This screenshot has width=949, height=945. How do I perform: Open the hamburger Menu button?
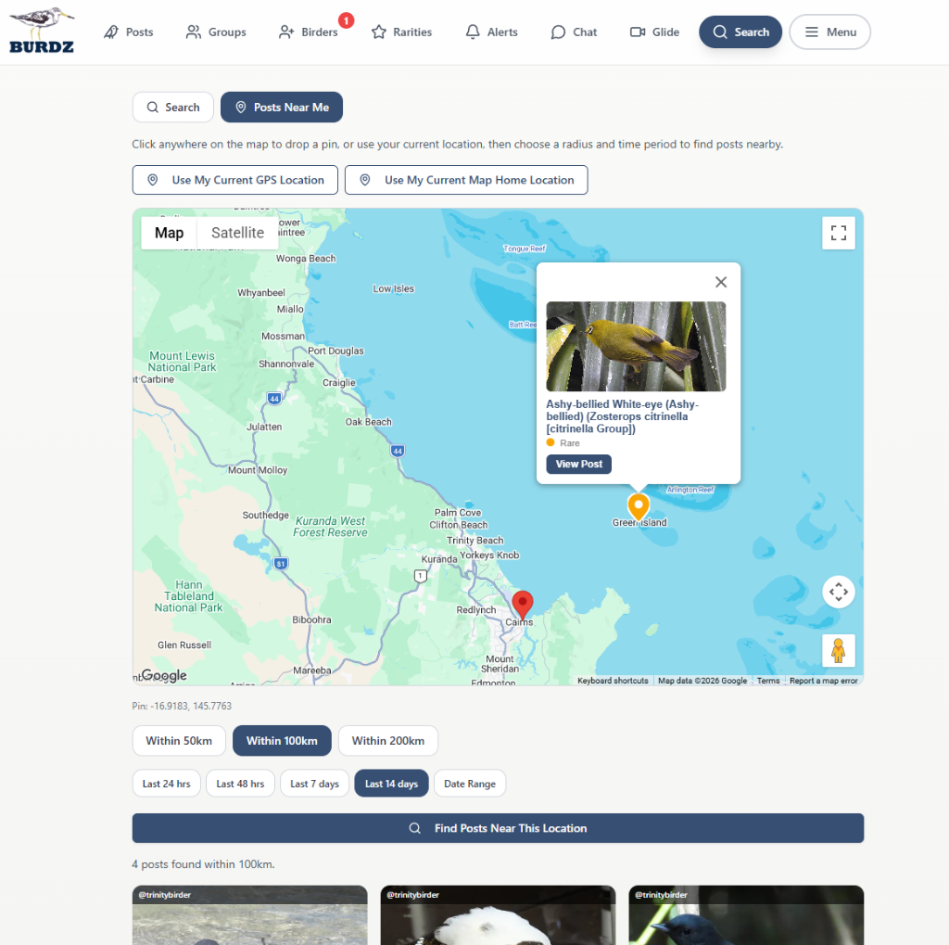click(x=829, y=32)
